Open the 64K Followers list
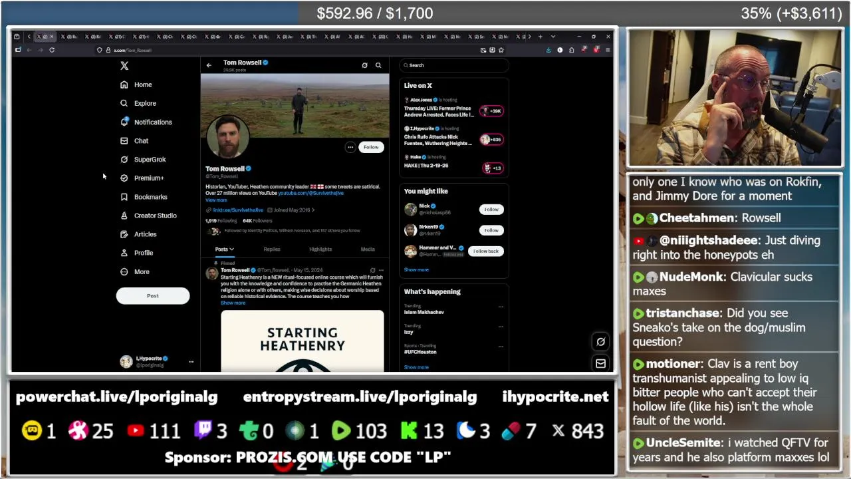The width and height of the screenshot is (851, 479). click(x=257, y=221)
